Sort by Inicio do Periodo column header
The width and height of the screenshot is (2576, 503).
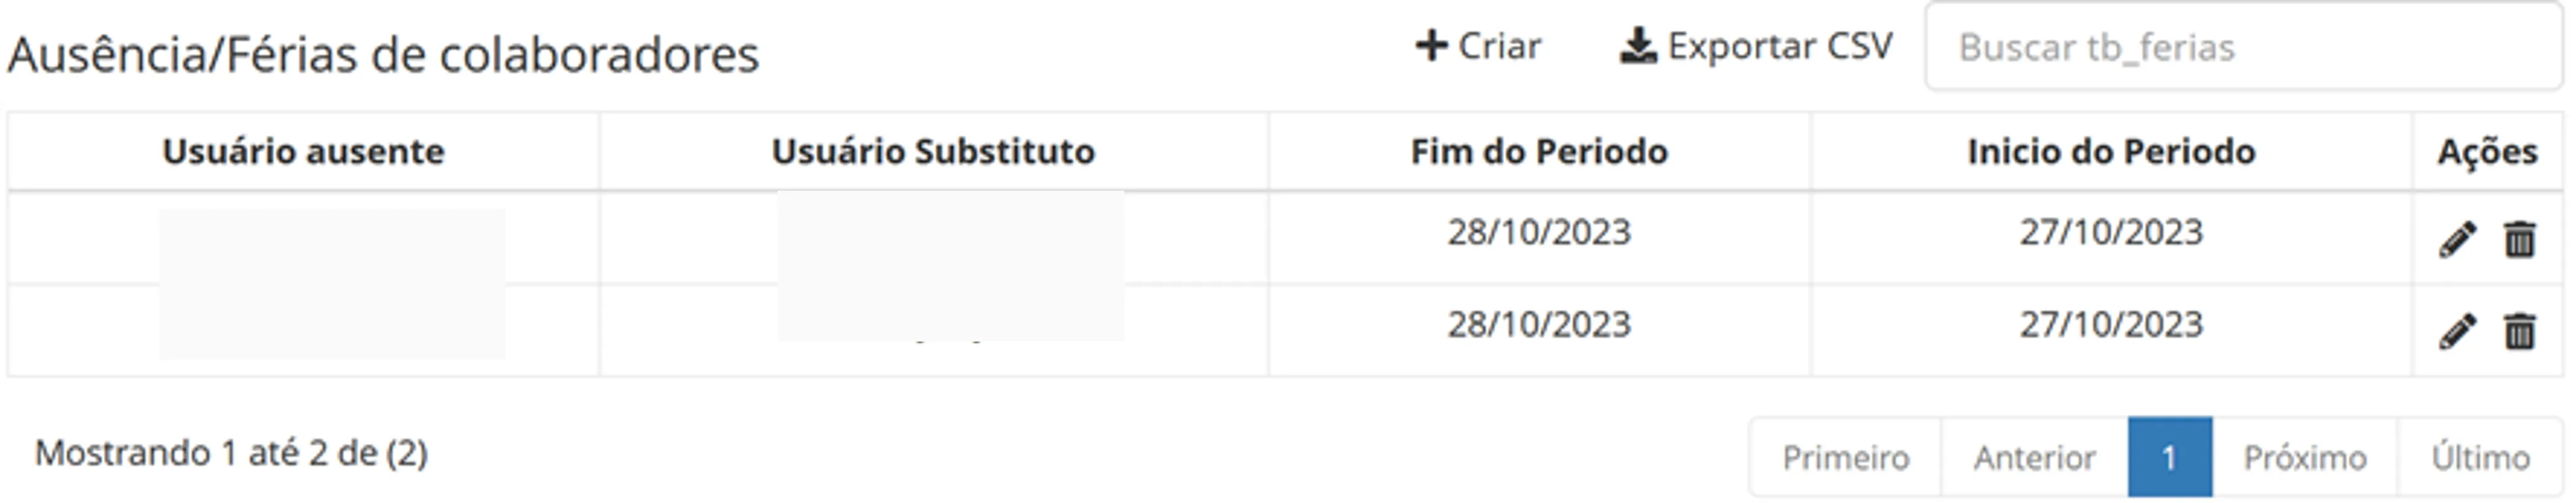pyautogui.click(x=2111, y=152)
